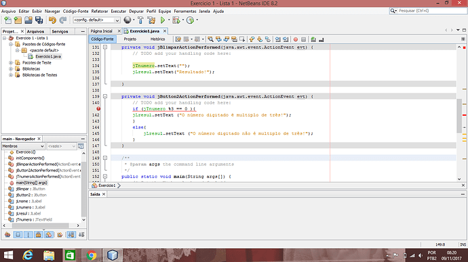
Task: Open the config default dropdown
Action: pos(96,20)
